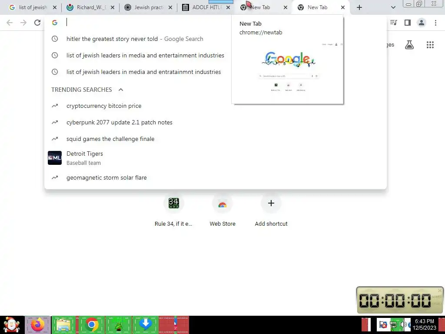Select the suggestion ending 'entratainmnt industries'
This screenshot has width=445, height=334.
click(216, 72)
